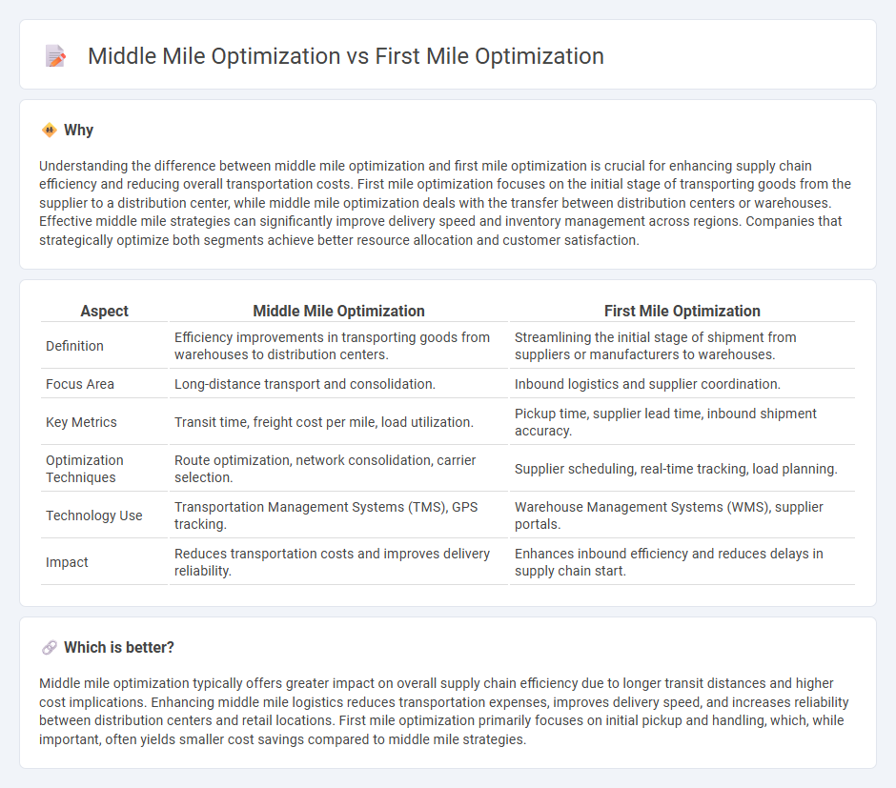Click cell 'Reduces transportation costs and improves delivery reliability.'
Image resolution: width=896 pixels, height=788 pixels.
pyautogui.click(x=338, y=562)
